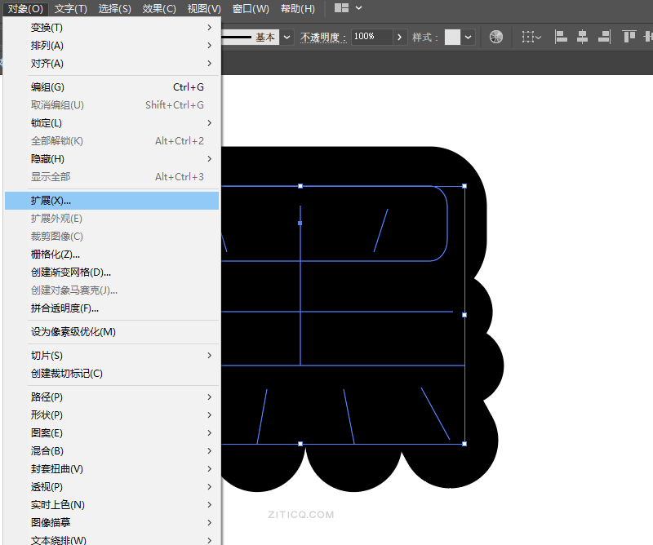The image size is (653, 545).
Task: Select the vertical align top icon
Action: tap(627, 37)
